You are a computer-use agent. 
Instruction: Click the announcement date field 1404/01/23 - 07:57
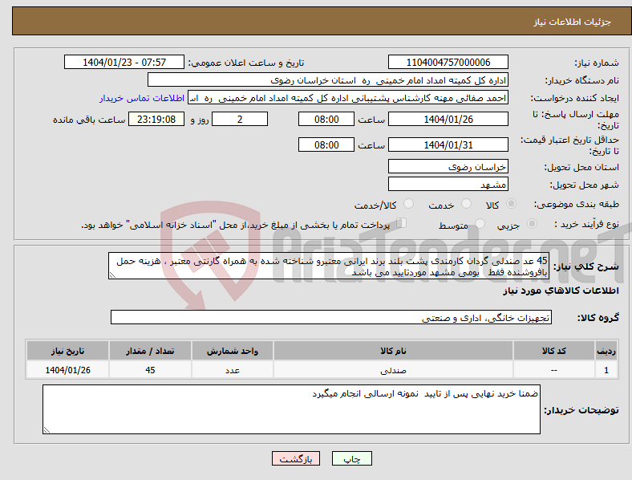[x=124, y=62]
